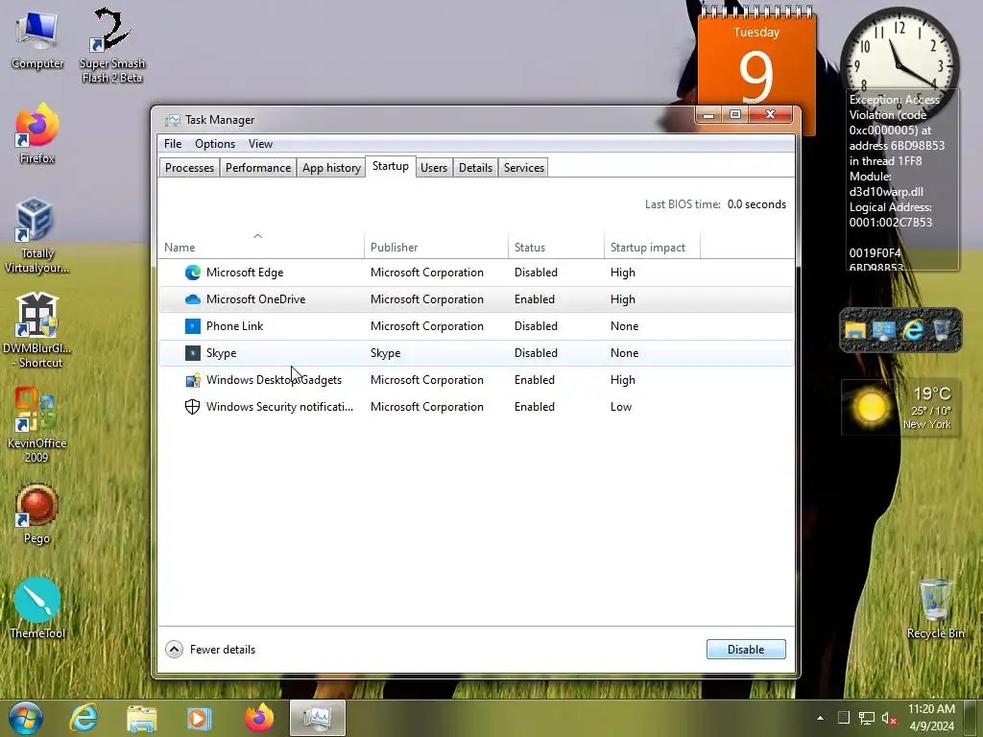Select the Recycle Bin desktop icon
Viewport: 983px width, 737px height.
pos(935,608)
